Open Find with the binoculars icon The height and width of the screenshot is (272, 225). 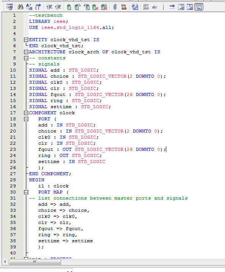coord(20,7)
